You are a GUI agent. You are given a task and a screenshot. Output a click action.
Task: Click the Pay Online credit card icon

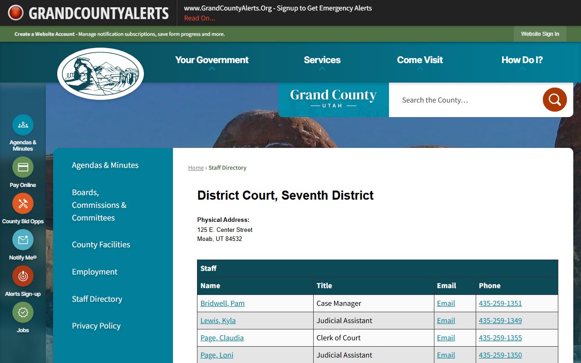click(23, 167)
